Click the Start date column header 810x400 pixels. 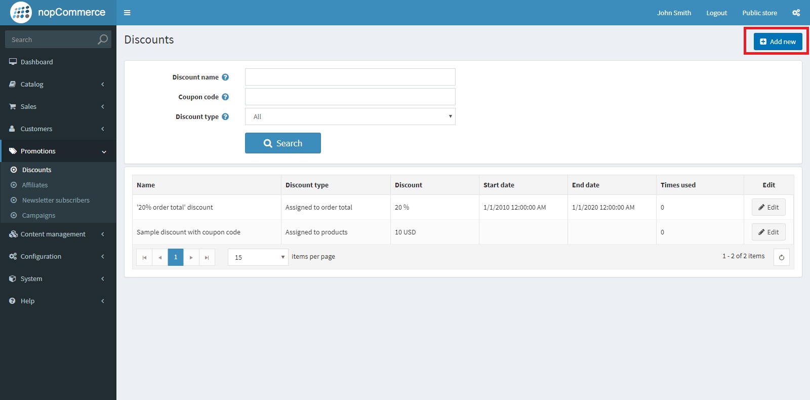523,185
